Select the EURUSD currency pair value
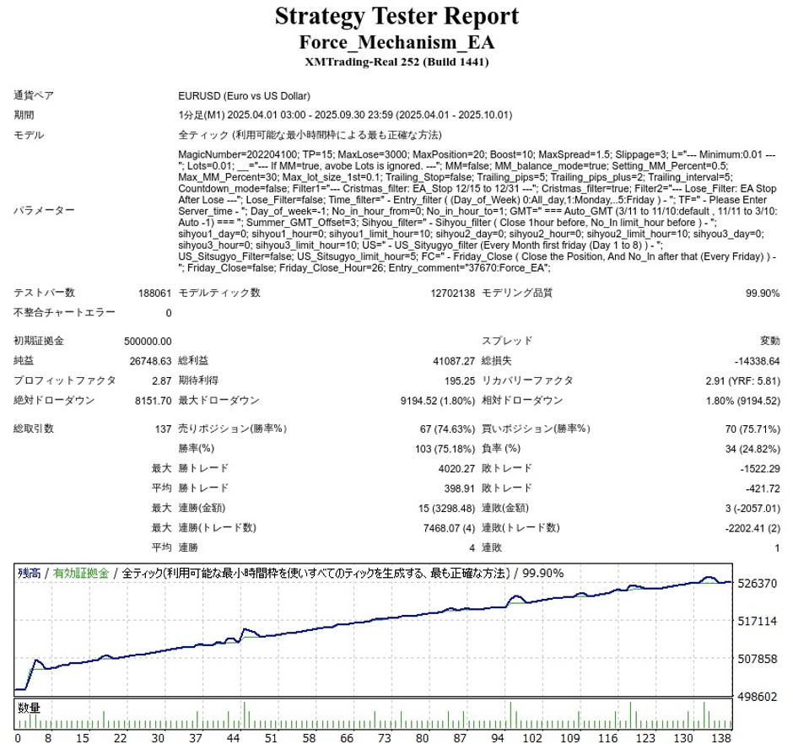Screen dimensions: 793x744 click(x=244, y=96)
